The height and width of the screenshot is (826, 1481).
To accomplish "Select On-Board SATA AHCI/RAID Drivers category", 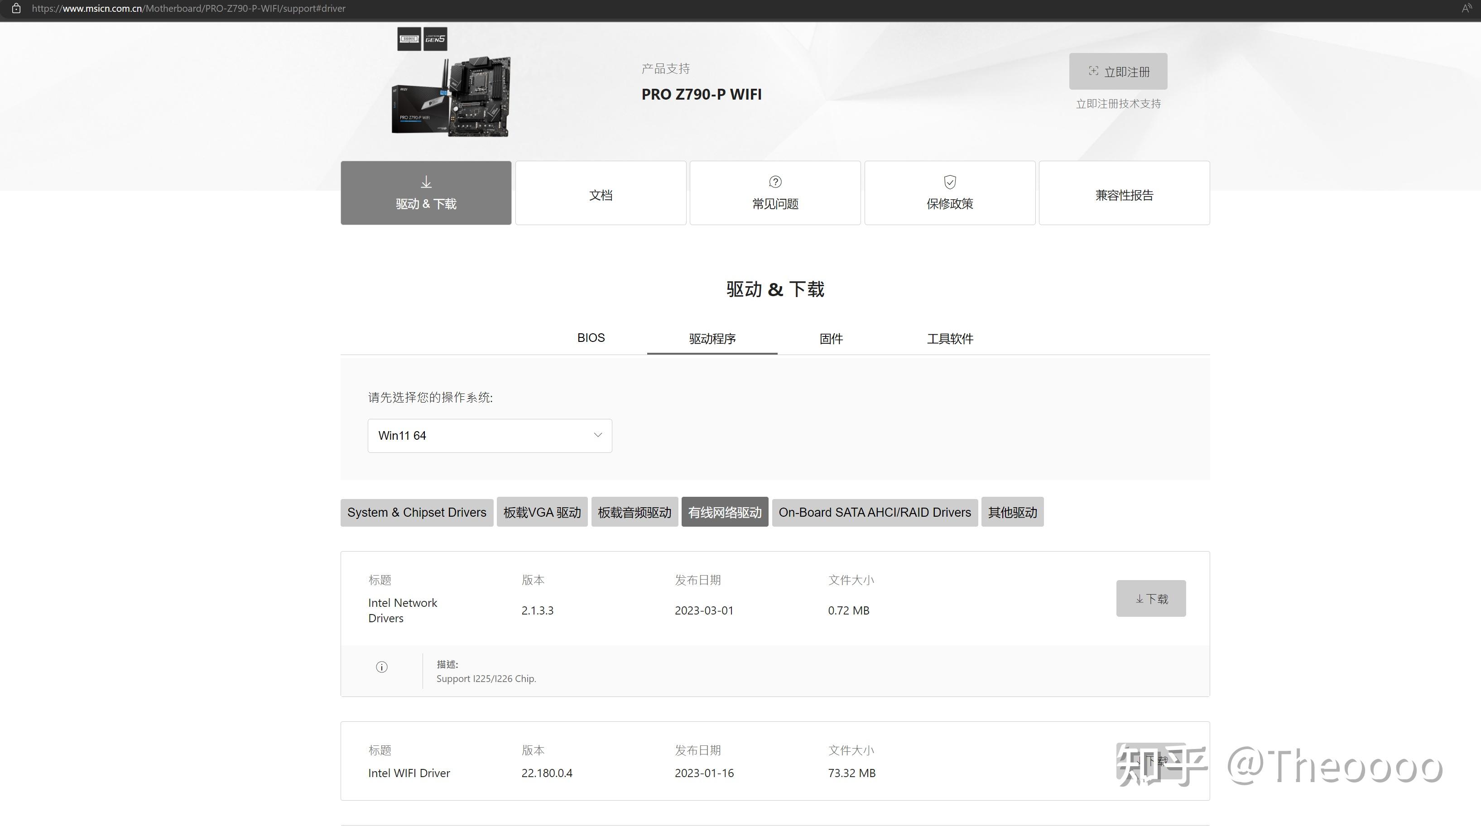I will click(875, 512).
